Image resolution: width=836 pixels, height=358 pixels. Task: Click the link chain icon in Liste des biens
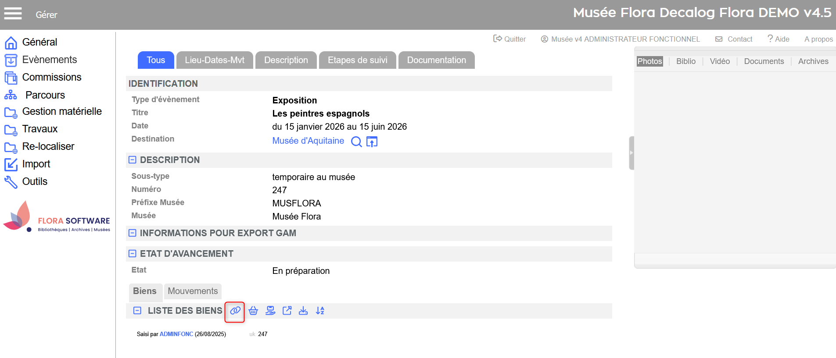(x=235, y=311)
